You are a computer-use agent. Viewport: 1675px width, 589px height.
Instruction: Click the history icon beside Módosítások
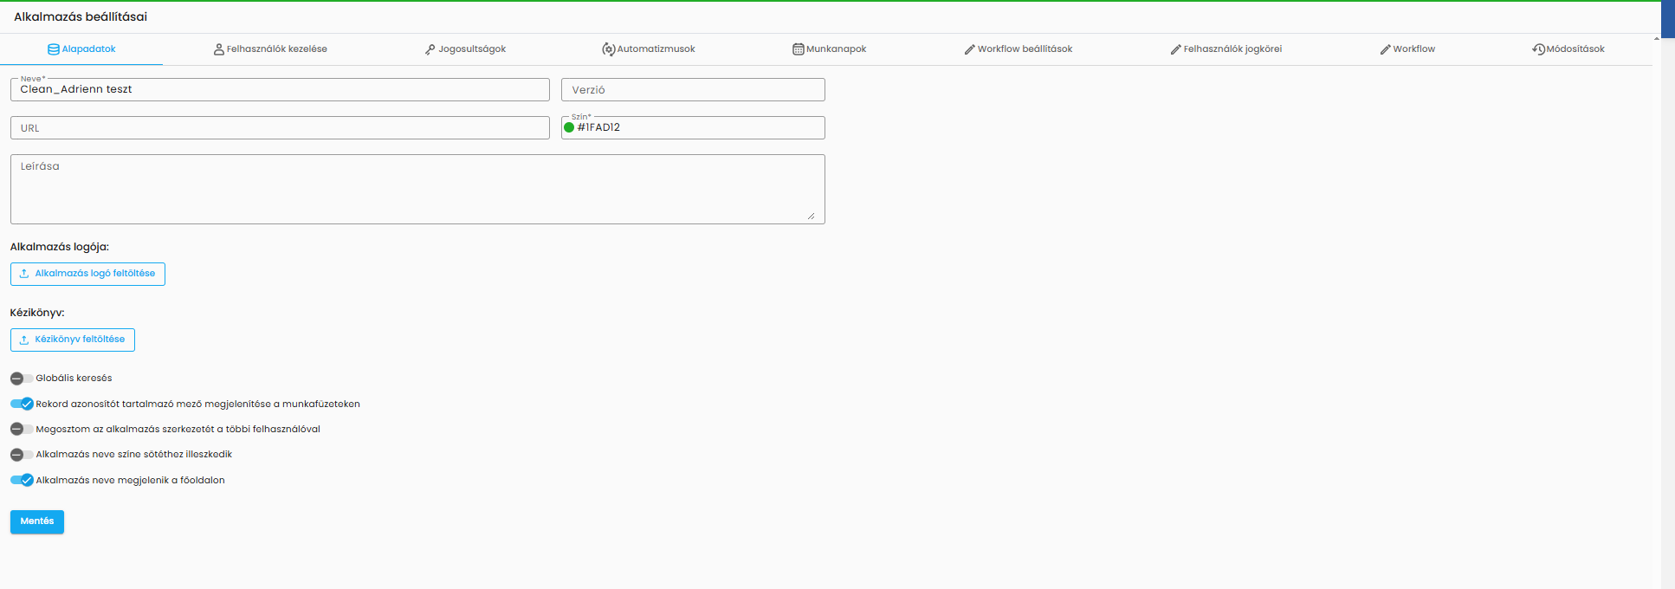coord(1538,49)
